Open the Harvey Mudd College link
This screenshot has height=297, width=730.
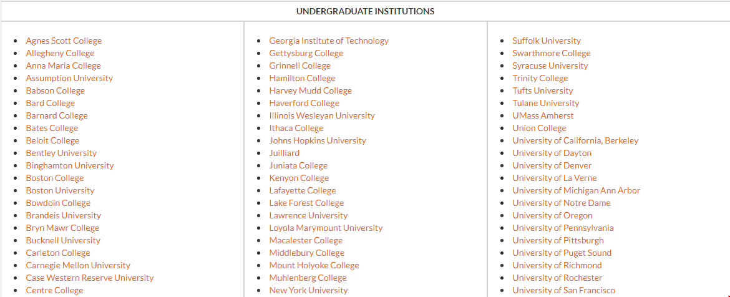310,90
